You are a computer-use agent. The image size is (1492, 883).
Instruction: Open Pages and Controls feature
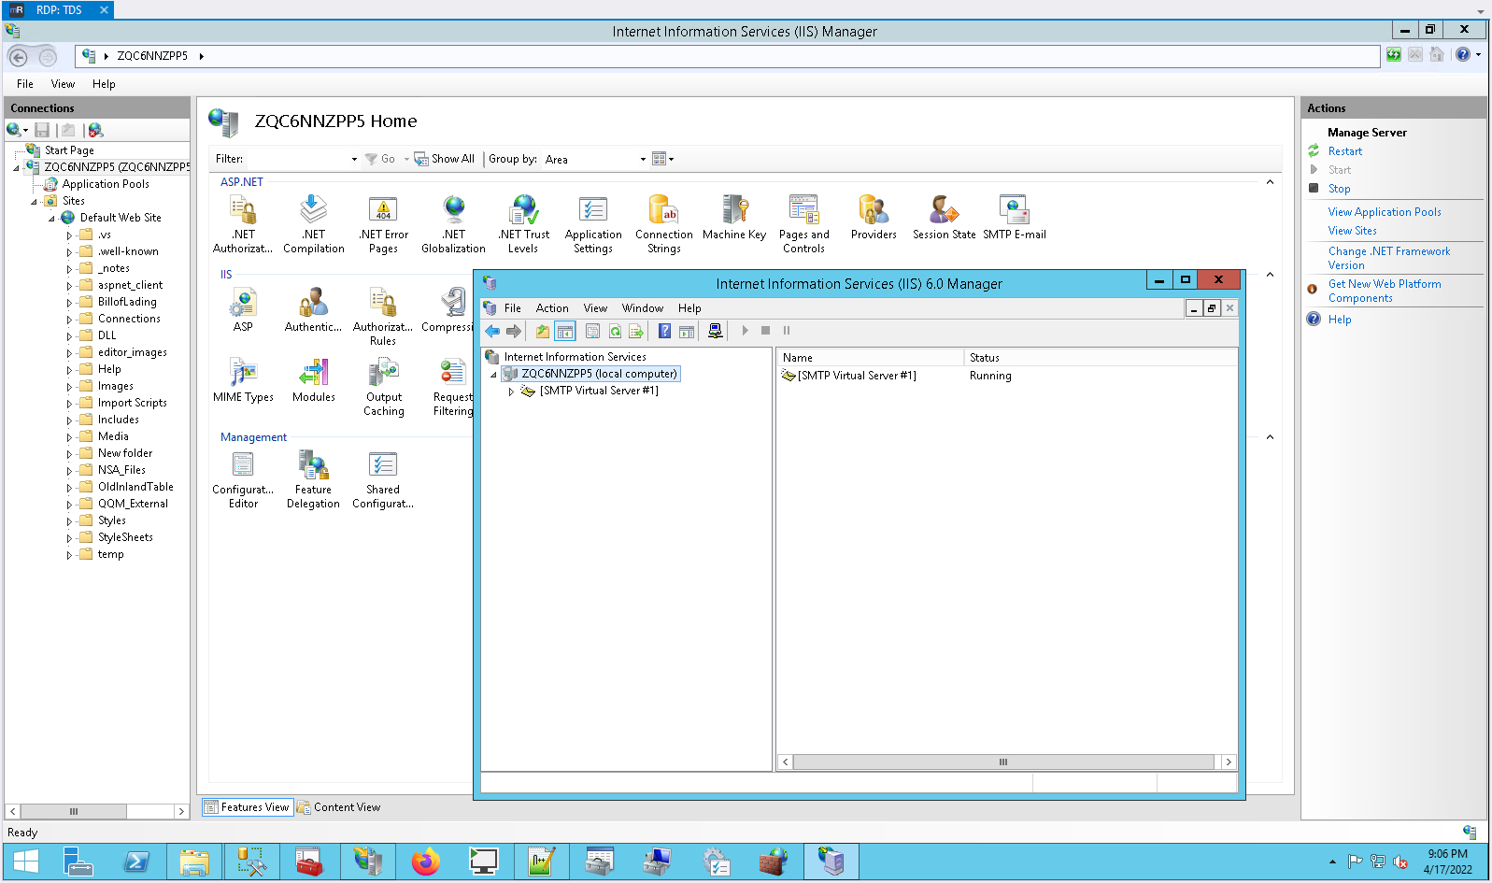803,224
